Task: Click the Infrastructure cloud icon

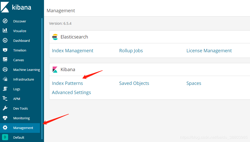Action: click(5, 79)
